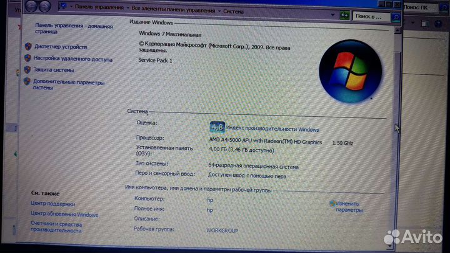Open the view options dropdown in background window
The image size is (450, 253).
[413, 22]
